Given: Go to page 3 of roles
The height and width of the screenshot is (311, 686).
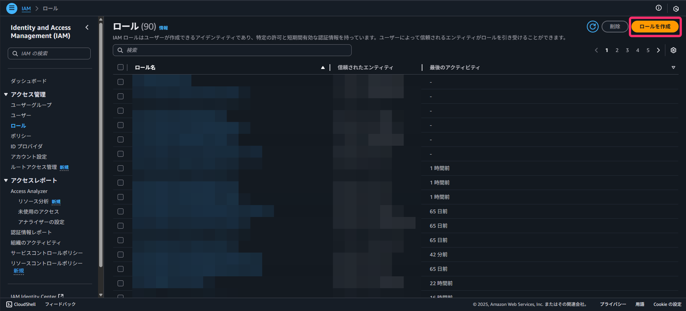Looking at the screenshot, I should click(x=627, y=50).
